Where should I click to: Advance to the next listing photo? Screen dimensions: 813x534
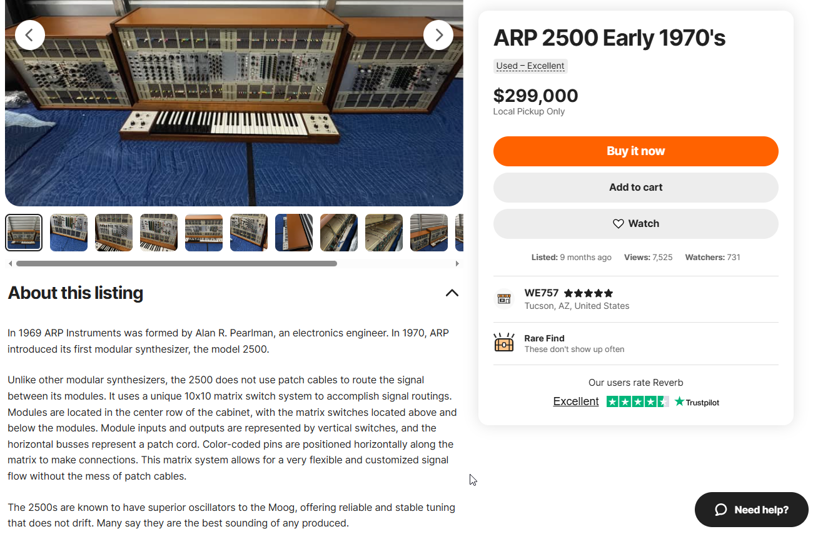point(438,35)
